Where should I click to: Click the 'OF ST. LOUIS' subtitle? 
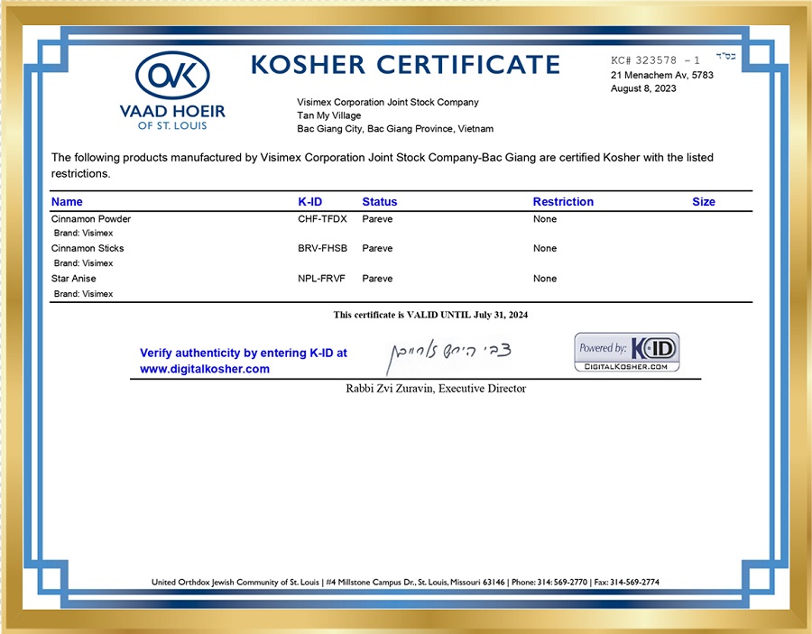pos(172,125)
